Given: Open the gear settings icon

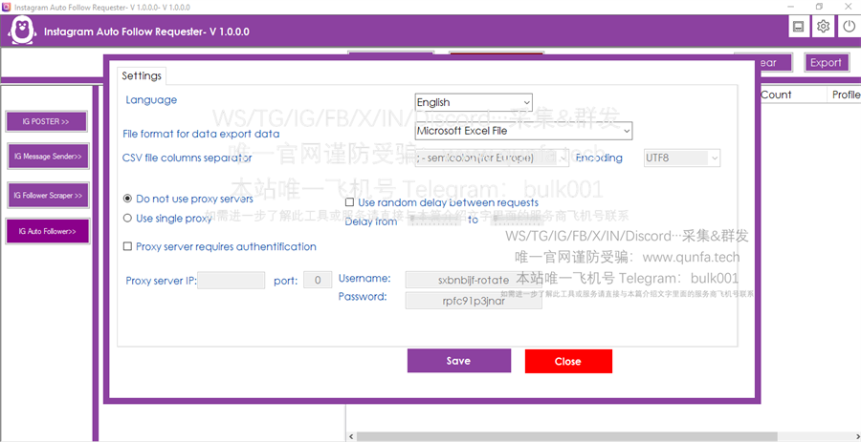Looking at the screenshot, I should click(x=823, y=27).
